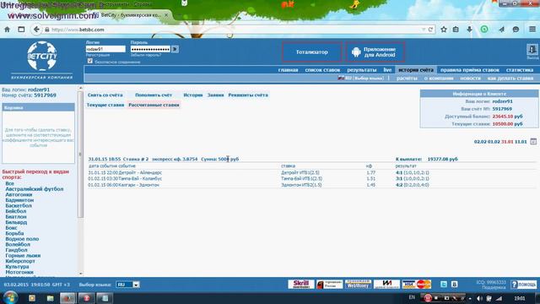Click the browser home icon
This screenshot has height=304, width=540.
[7, 30]
